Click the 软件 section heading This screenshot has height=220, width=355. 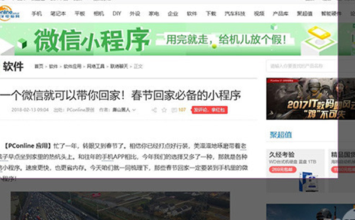[x=13, y=66]
